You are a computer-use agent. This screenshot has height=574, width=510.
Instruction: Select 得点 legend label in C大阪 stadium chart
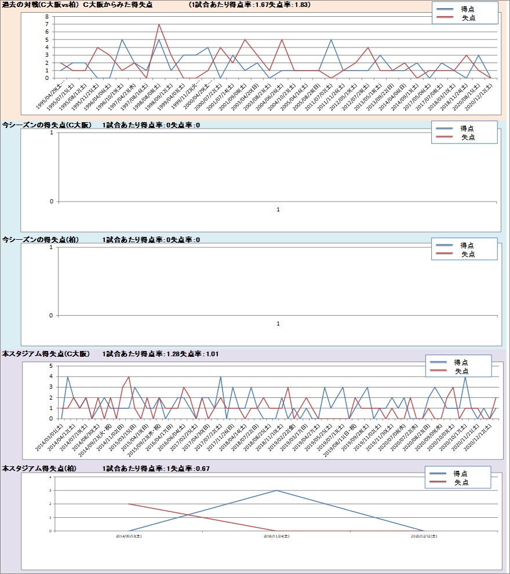coord(461,362)
